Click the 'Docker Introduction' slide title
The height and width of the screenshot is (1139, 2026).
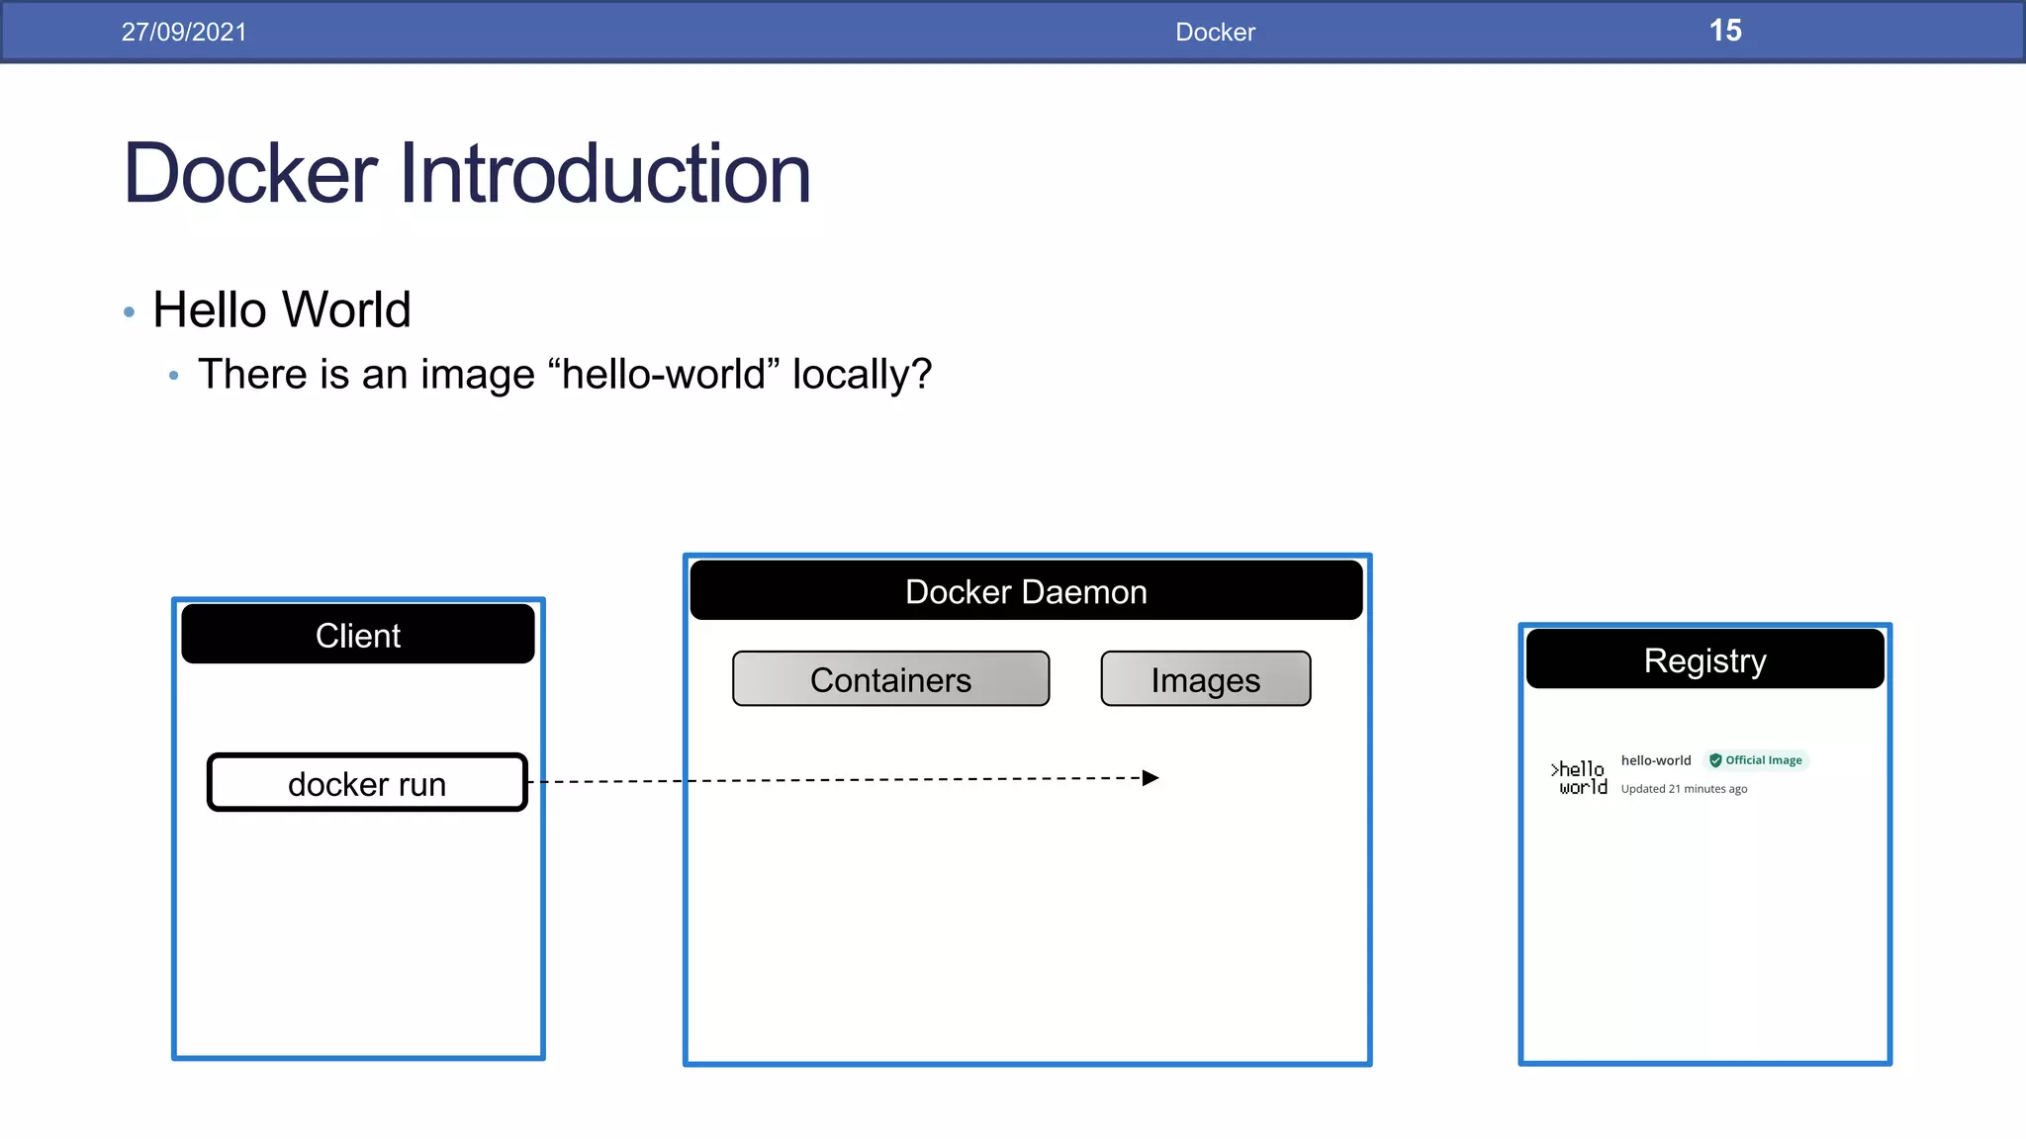(x=467, y=174)
